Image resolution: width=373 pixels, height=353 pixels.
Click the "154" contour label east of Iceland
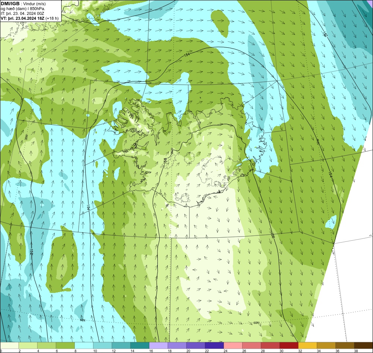click(x=330, y=175)
